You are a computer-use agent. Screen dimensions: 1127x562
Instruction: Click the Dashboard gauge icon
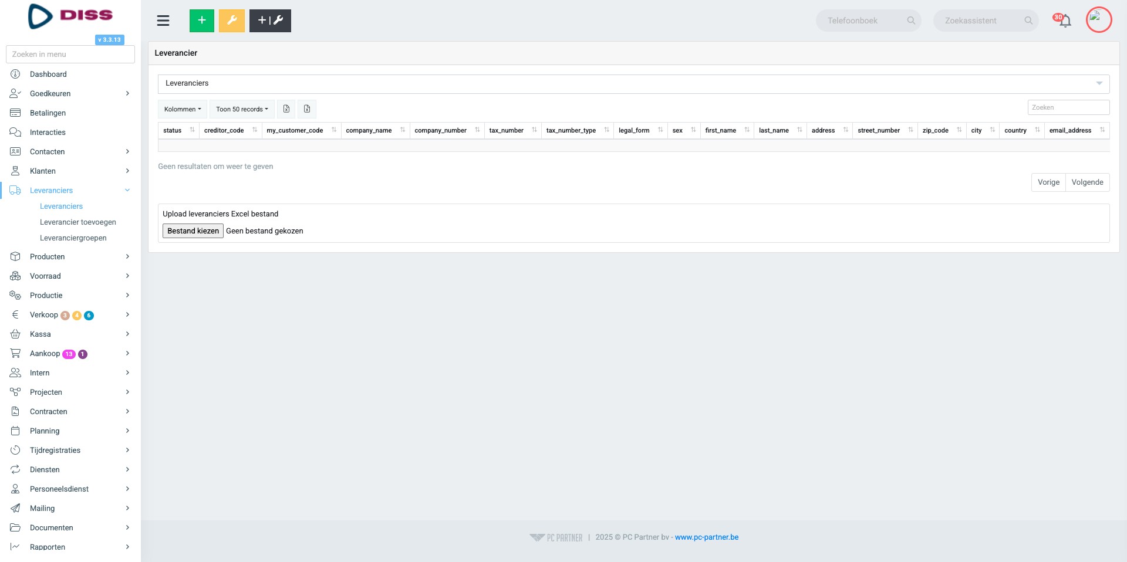pos(15,74)
